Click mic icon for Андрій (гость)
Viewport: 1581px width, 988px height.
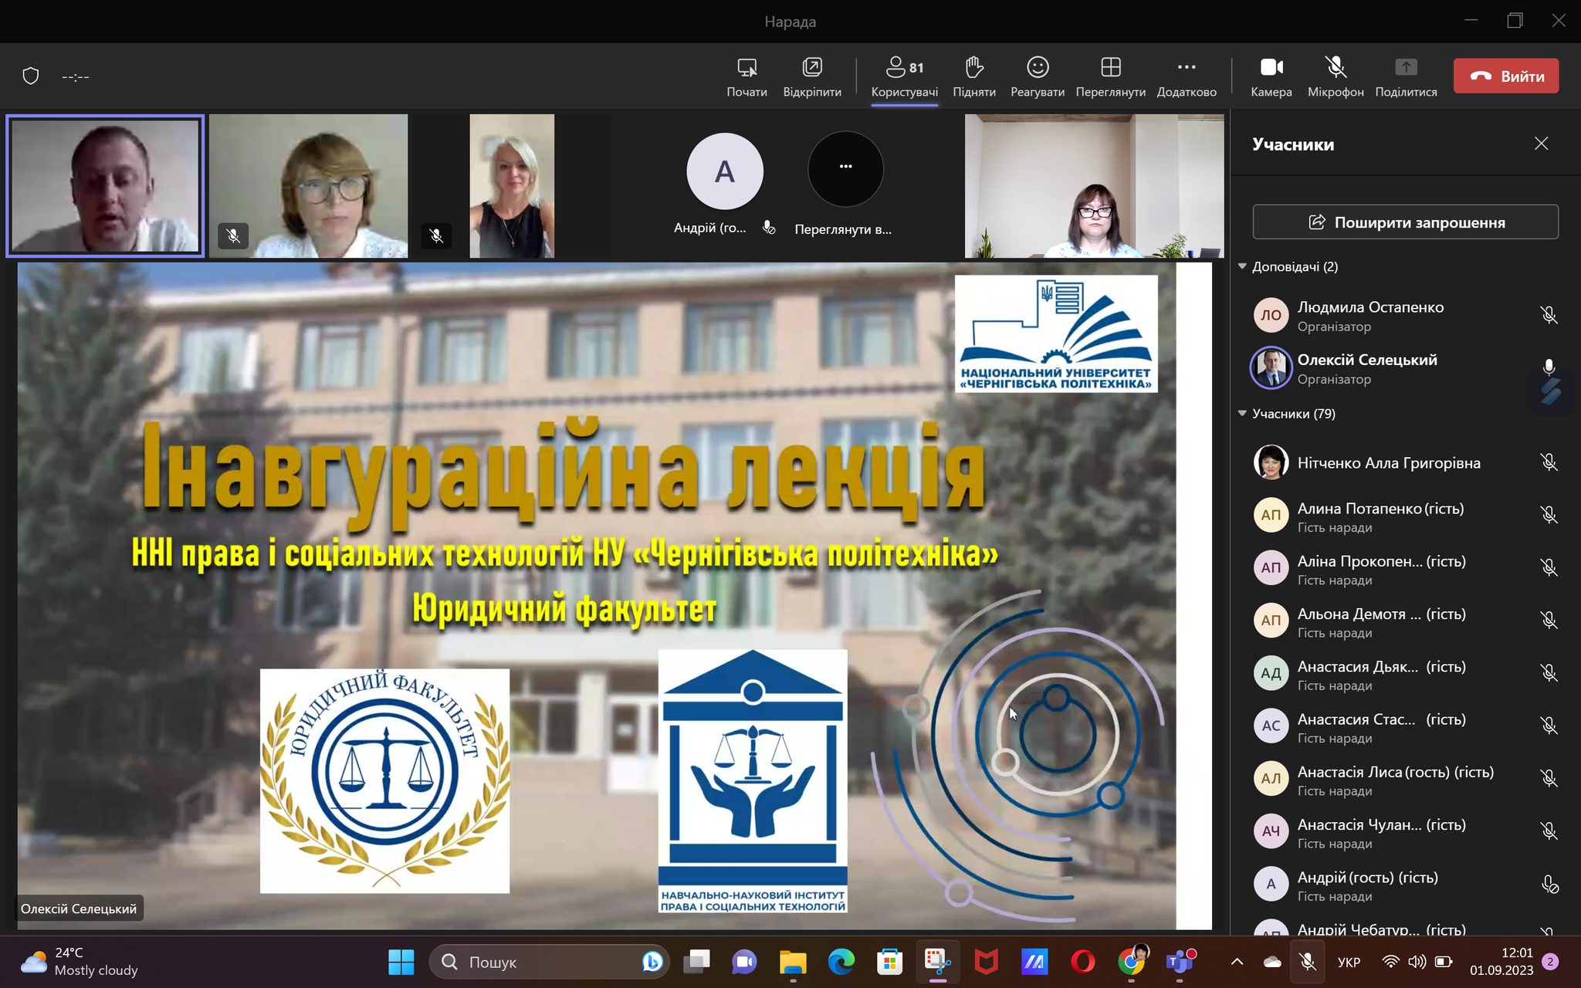[x=1549, y=884]
